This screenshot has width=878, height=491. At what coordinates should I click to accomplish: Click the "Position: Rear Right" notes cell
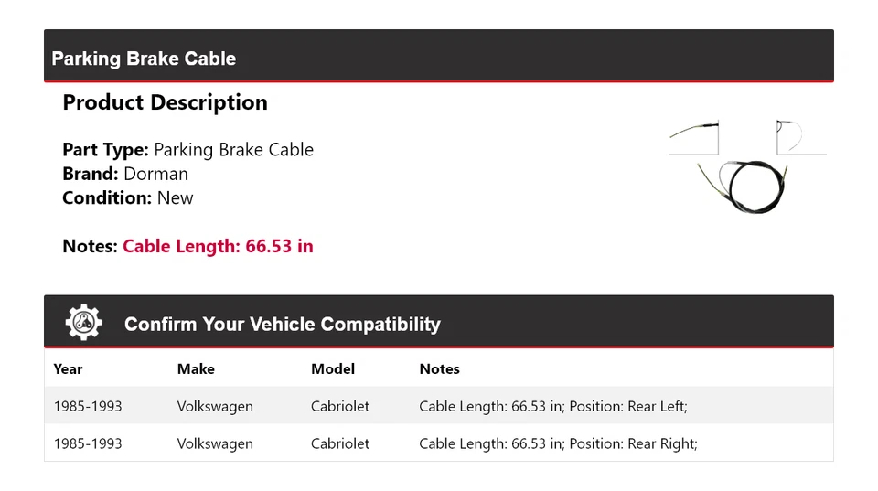(558, 443)
